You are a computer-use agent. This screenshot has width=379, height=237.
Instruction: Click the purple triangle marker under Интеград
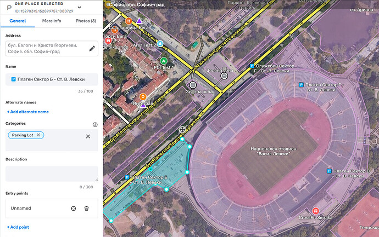[143, 106]
